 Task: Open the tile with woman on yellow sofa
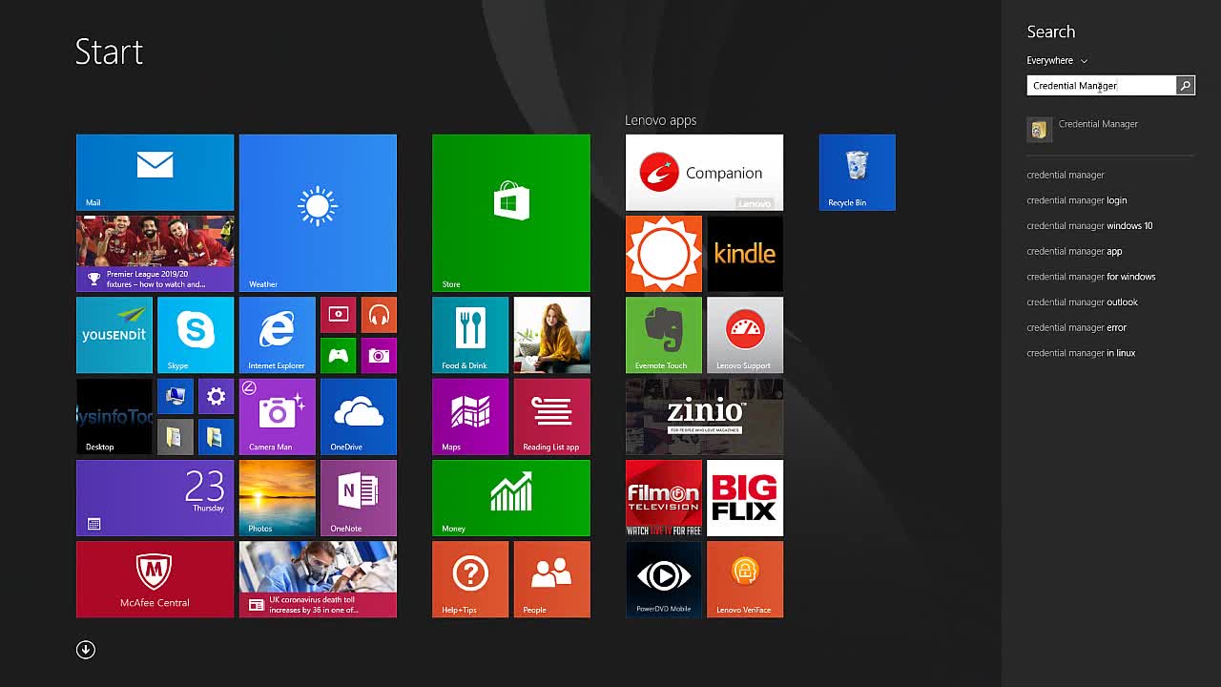pyautogui.click(x=552, y=335)
